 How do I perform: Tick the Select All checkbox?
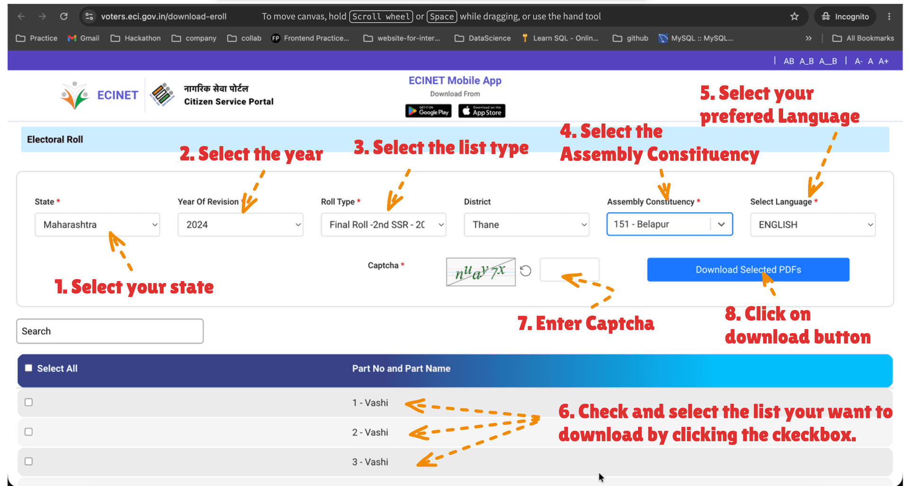[28, 368]
